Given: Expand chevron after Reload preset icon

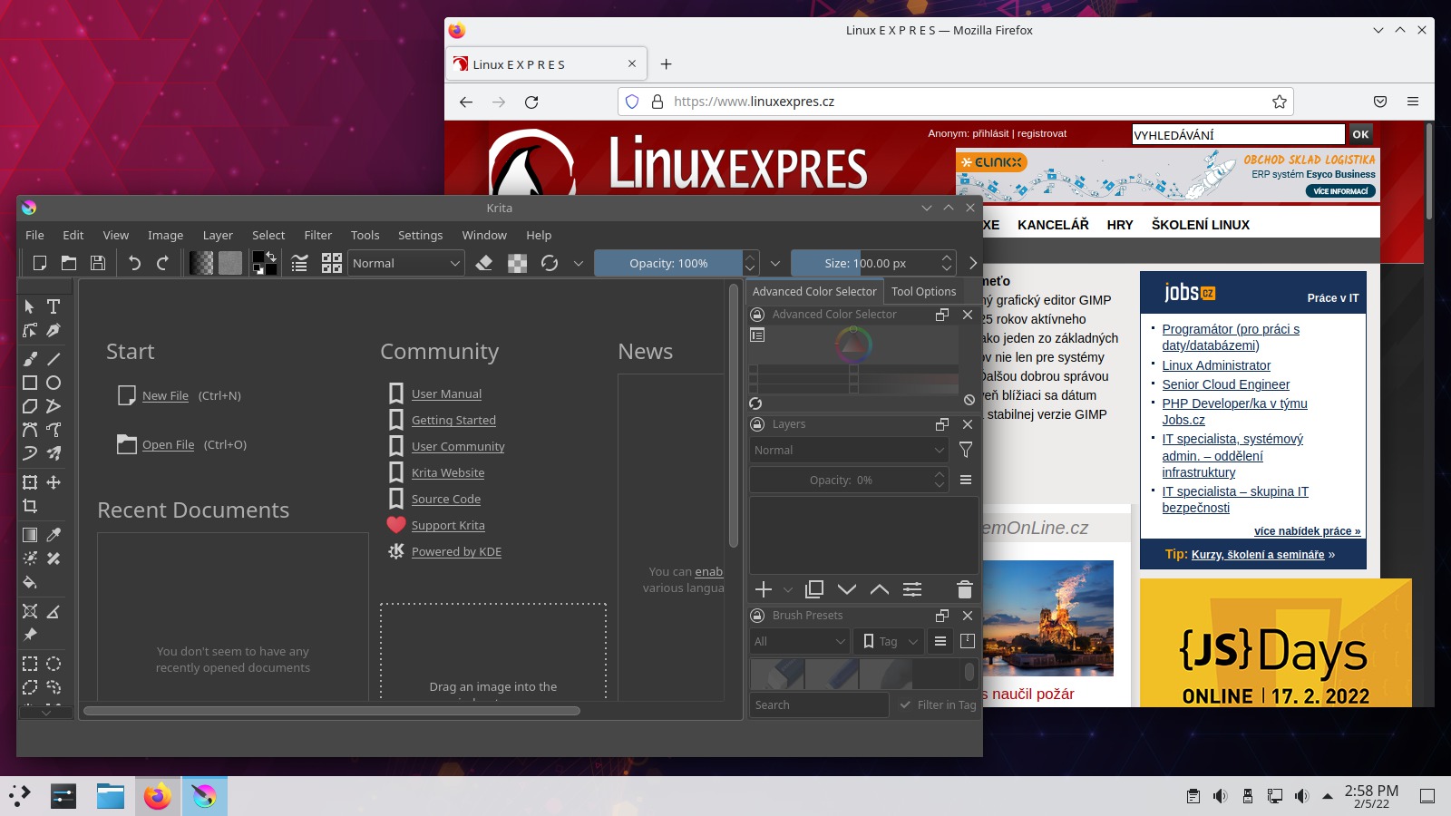Looking at the screenshot, I should click(x=579, y=263).
